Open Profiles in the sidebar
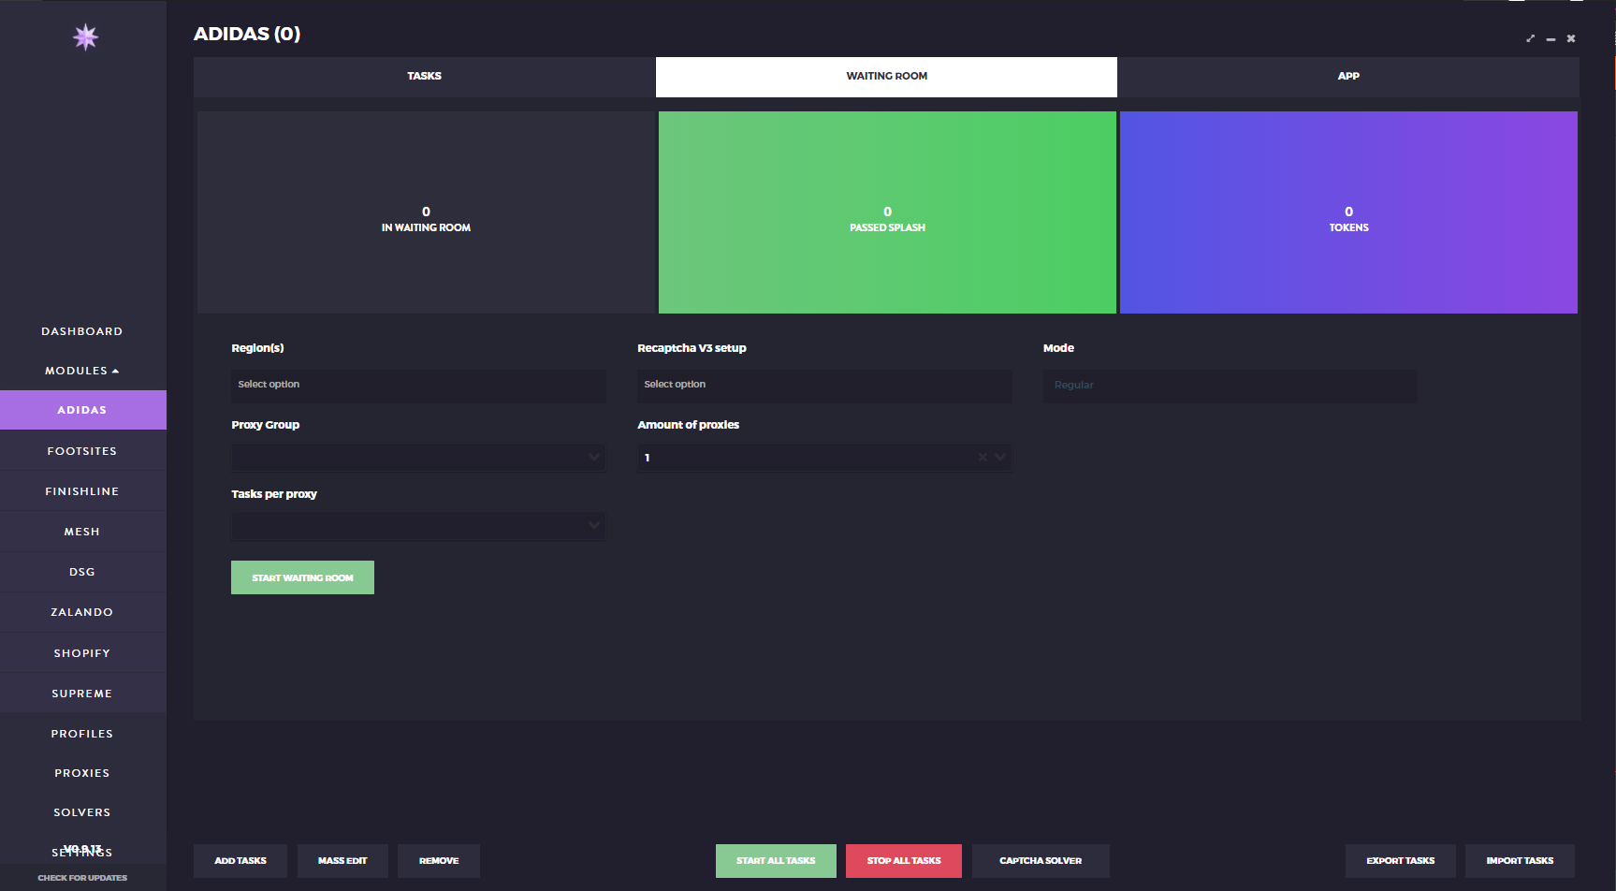 tap(82, 734)
